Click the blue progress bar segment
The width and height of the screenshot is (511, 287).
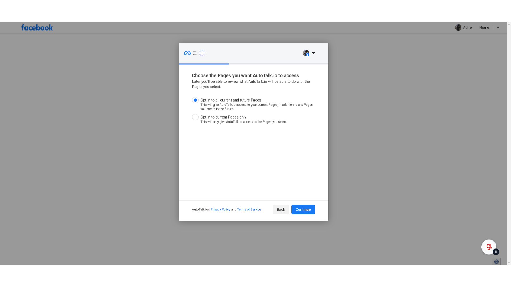click(x=204, y=64)
